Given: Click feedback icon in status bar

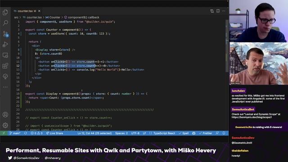Looking at the screenshot, I should tap(217, 133).
